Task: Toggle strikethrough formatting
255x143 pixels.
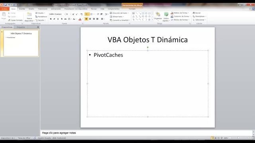Action: click(x=65, y=19)
